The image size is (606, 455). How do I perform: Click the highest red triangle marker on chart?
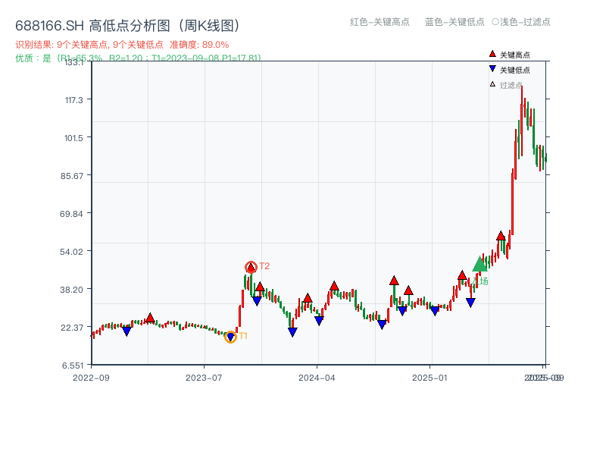tap(501, 234)
